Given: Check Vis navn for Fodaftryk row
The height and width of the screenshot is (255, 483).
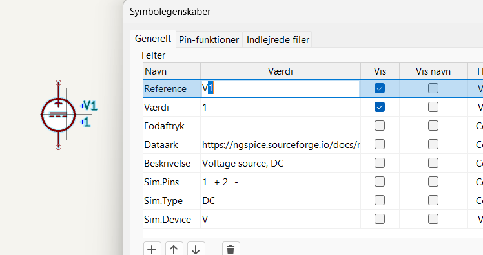Looking at the screenshot, I should (x=433, y=126).
